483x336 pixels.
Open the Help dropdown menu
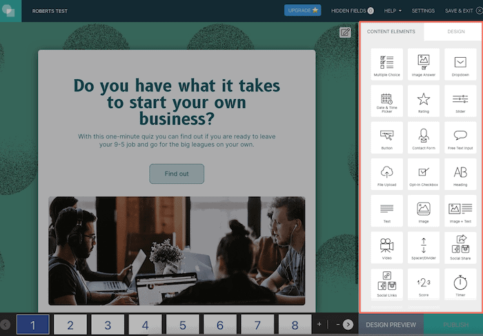tap(393, 11)
